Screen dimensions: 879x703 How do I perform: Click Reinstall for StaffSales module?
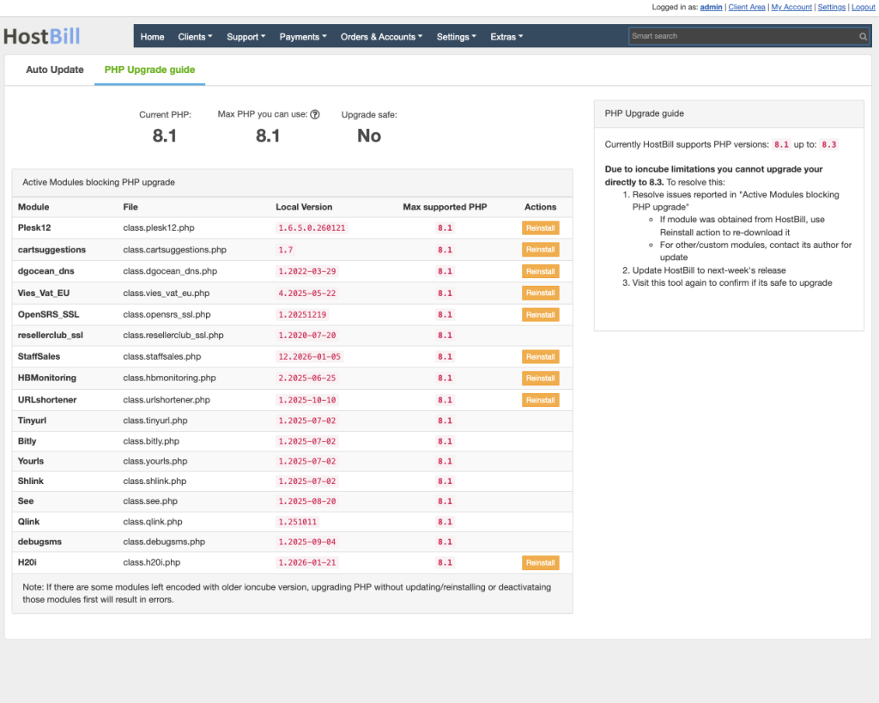(540, 357)
